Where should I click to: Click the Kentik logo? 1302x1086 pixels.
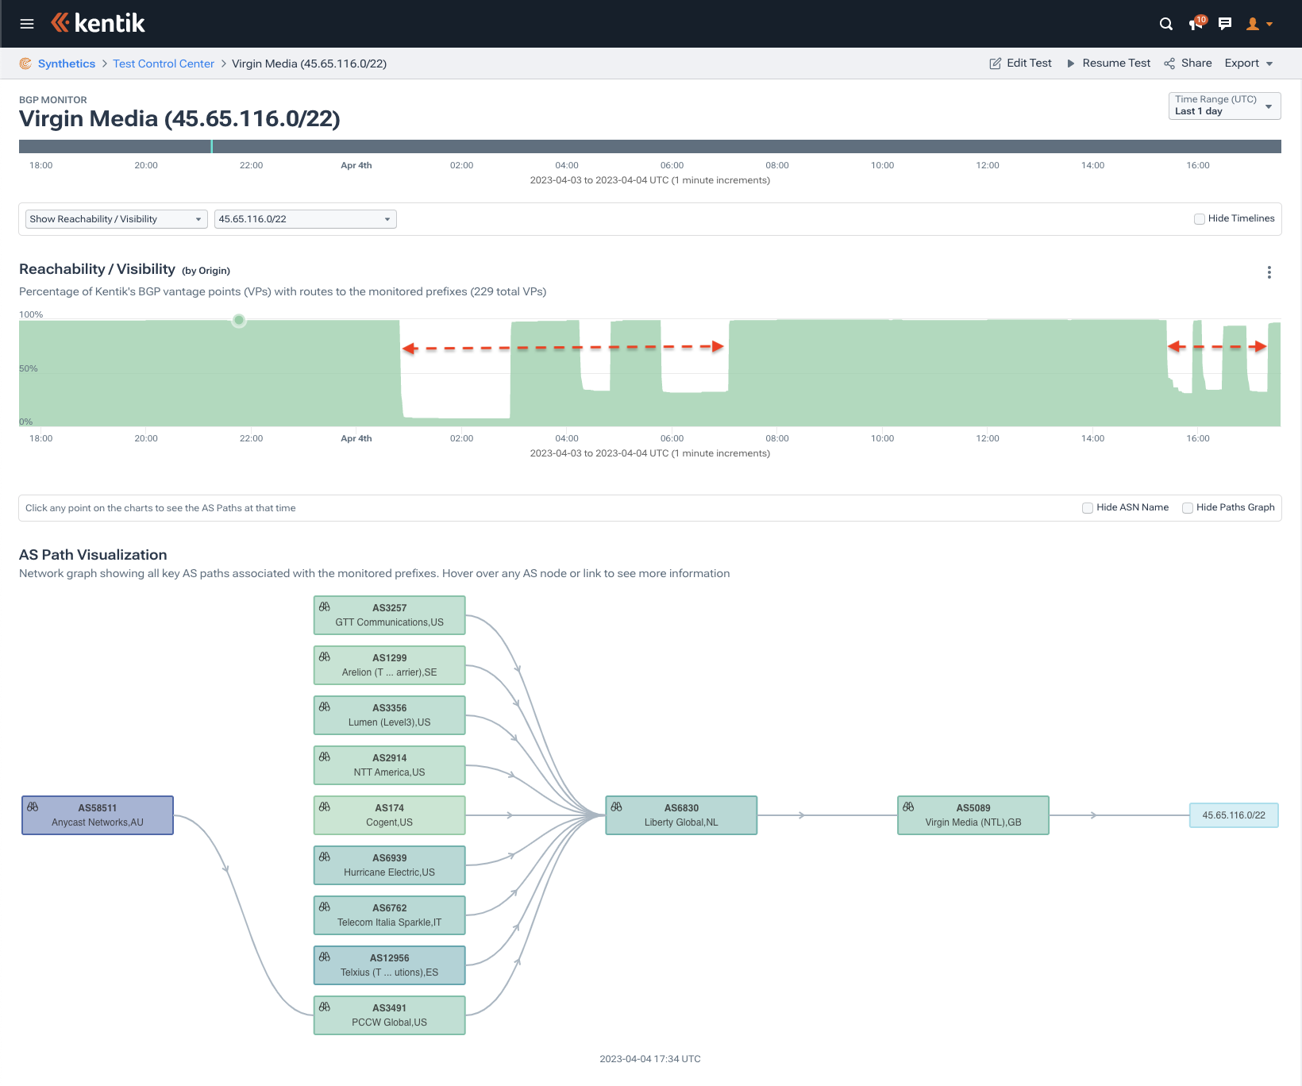click(x=98, y=23)
